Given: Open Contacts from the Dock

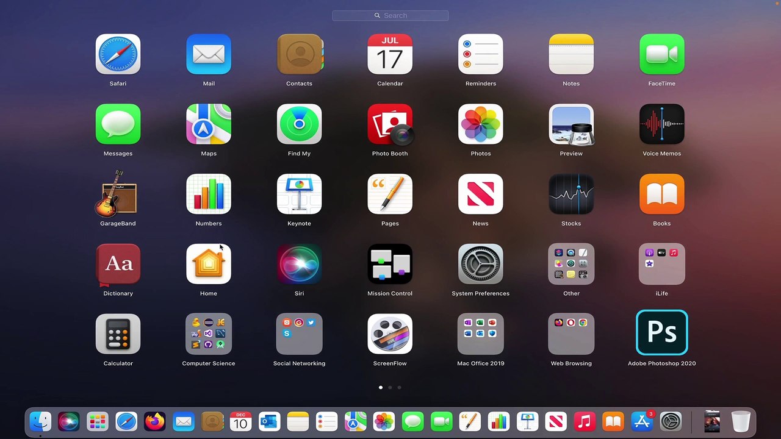Looking at the screenshot, I should [212, 421].
